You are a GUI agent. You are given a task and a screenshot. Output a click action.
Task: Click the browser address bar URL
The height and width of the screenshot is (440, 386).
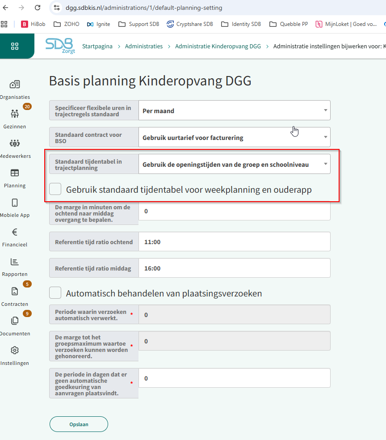[144, 8]
